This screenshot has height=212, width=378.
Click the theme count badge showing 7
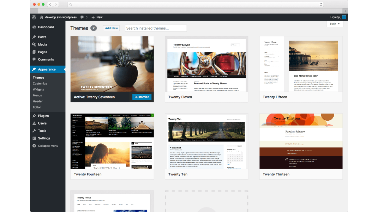coord(94,28)
